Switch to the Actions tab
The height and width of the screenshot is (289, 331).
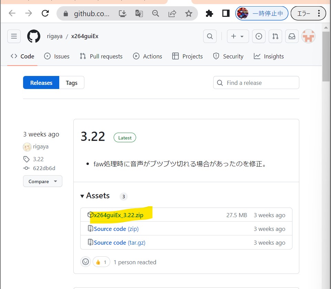(147, 56)
